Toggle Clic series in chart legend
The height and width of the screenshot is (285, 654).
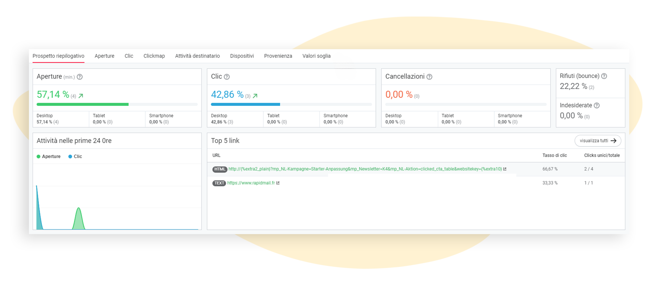(75, 156)
